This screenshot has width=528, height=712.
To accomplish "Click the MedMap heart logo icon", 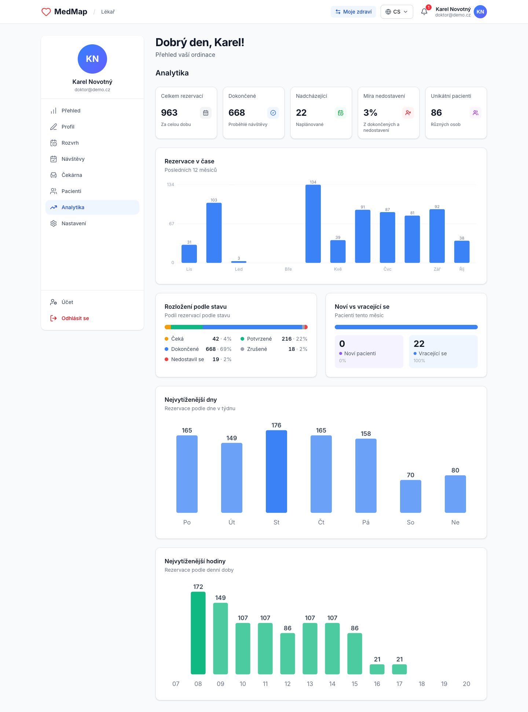I will click(x=46, y=12).
